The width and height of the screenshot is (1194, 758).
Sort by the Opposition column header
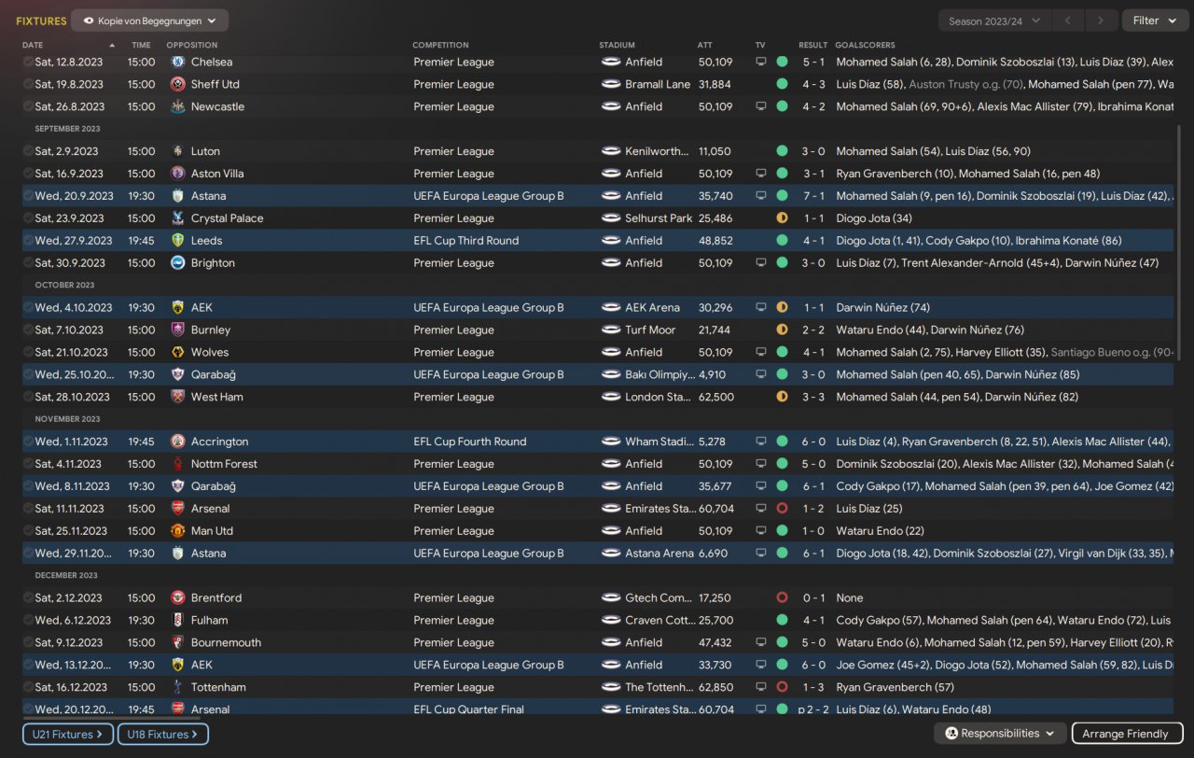(192, 45)
